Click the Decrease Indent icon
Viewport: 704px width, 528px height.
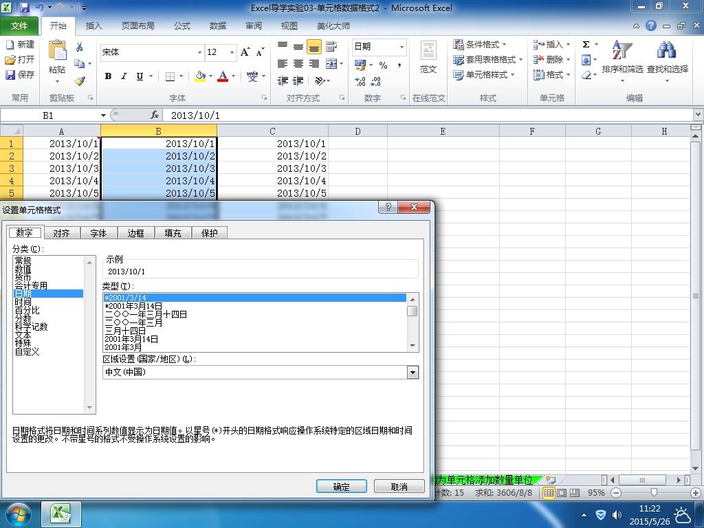click(283, 81)
